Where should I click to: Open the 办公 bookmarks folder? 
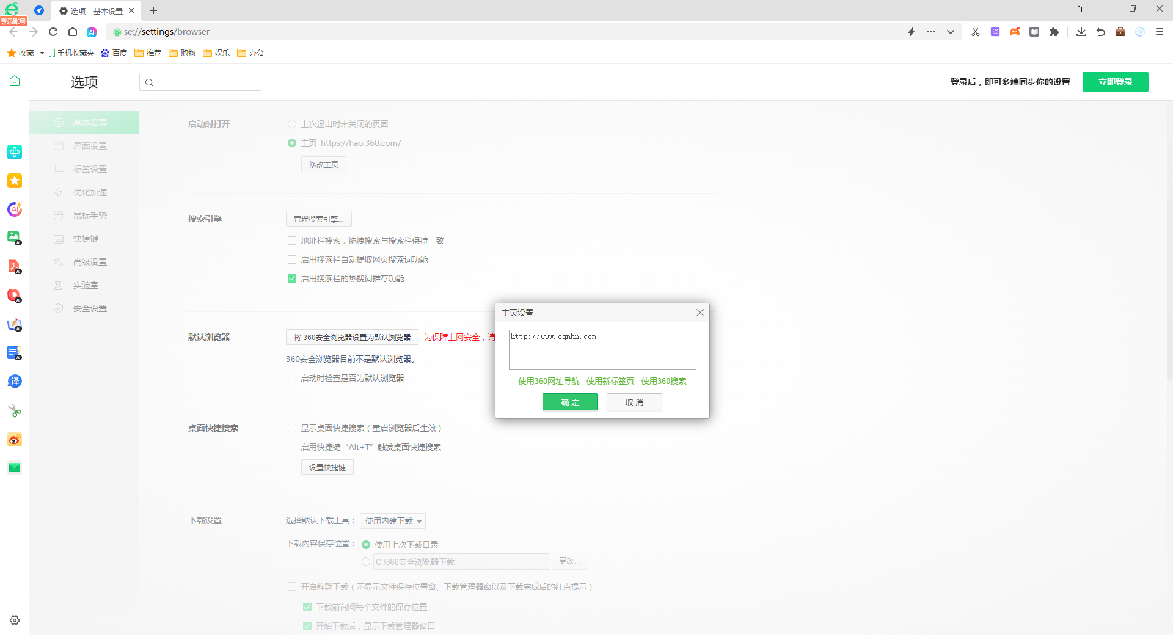coord(250,53)
